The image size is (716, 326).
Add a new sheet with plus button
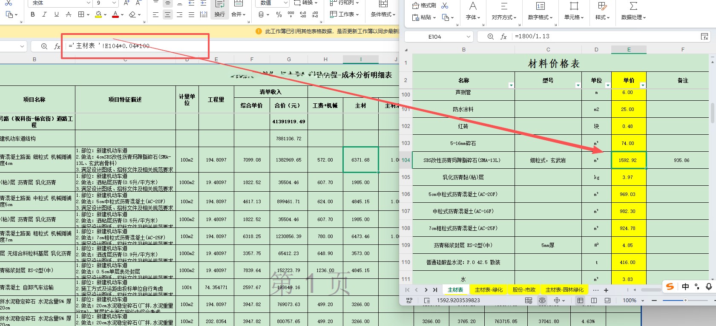(x=606, y=290)
